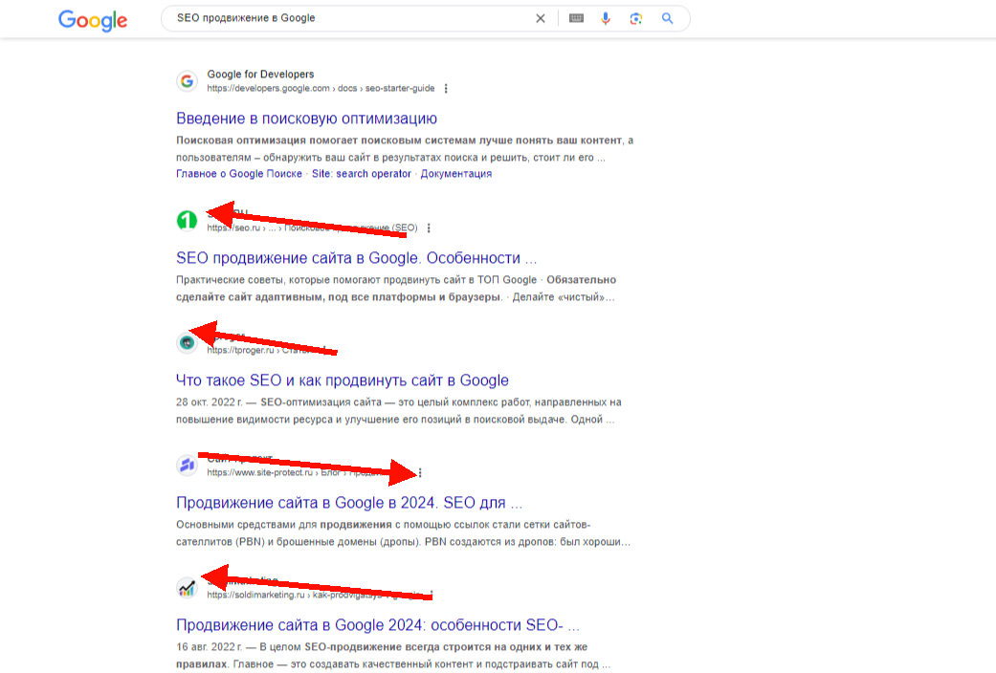Click the Google logo
996x673 pixels.
tap(94, 20)
